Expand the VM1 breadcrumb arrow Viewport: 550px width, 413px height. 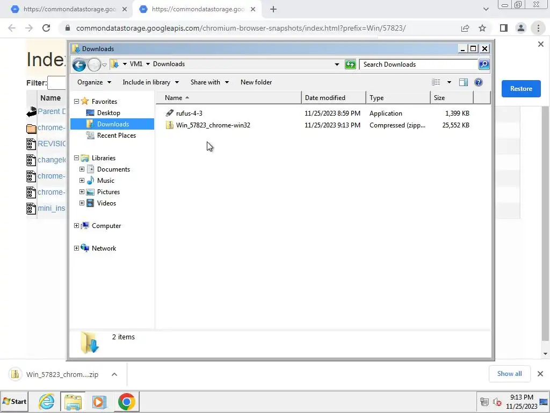tap(148, 64)
